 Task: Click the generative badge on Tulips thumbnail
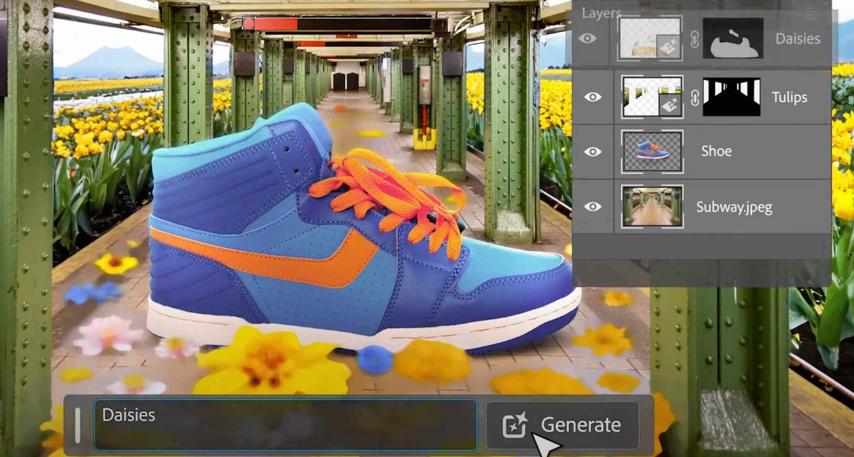coord(670,105)
